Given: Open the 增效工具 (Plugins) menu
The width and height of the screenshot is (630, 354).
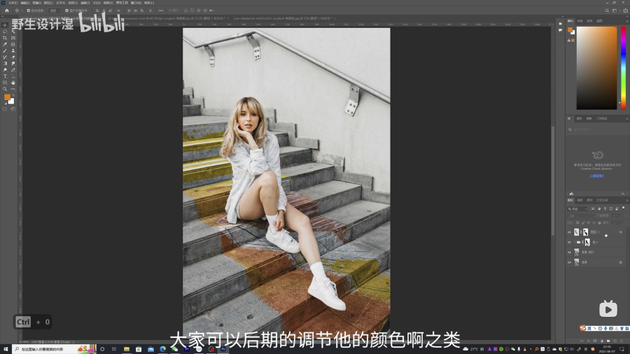Looking at the screenshot, I should click(x=122, y=3).
